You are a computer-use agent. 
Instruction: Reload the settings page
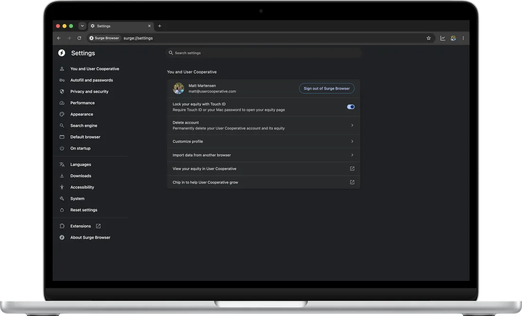(79, 38)
